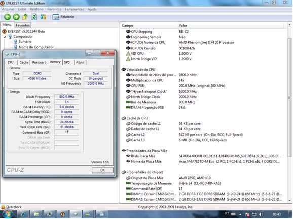The height and width of the screenshot is (219, 293).
Task: Select the CPU FSB row
Action: (x=203, y=86)
